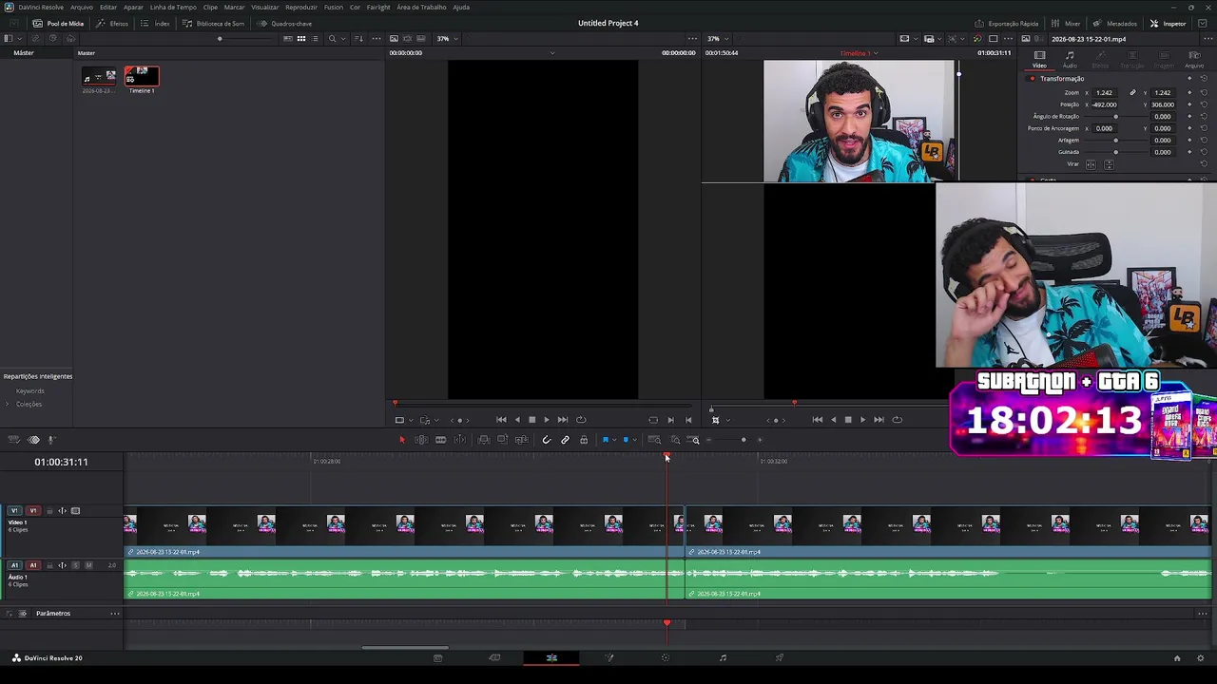Click the Full Extent Zoom icon
Image resolution: width=1217 pixels, height=684 pixels.
654,440
